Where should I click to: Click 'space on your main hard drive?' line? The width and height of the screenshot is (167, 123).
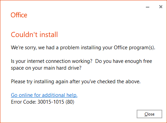[x=46, y=68]
